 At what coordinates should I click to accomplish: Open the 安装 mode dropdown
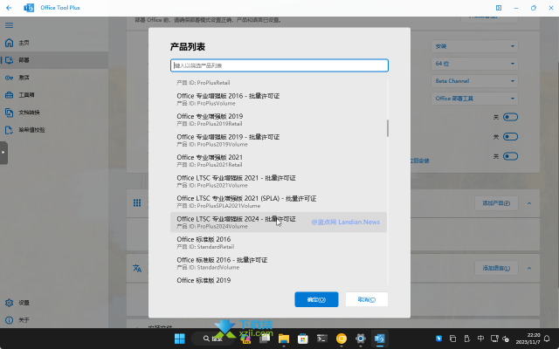[474, 46]
